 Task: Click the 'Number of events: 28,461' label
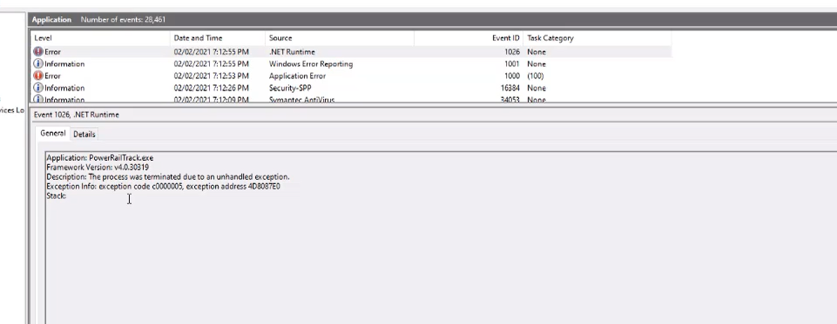tap(123, 20)
